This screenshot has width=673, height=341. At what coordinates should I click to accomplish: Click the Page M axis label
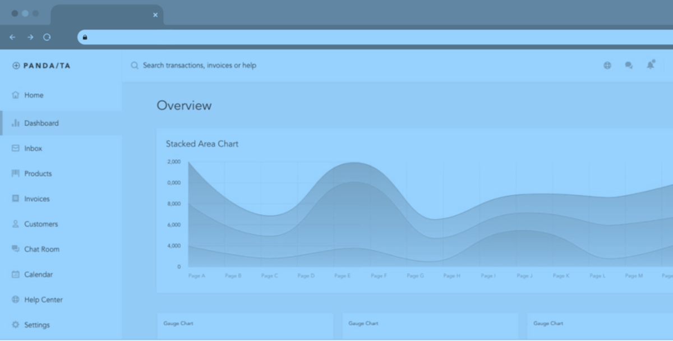click(x=634, y=276)
